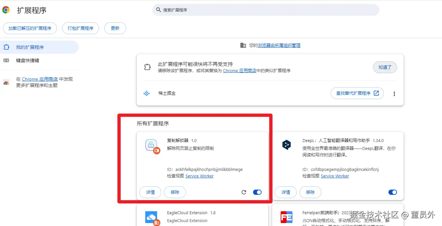Click the Chrome Web Store icon in sidebar

pos(6,82)
